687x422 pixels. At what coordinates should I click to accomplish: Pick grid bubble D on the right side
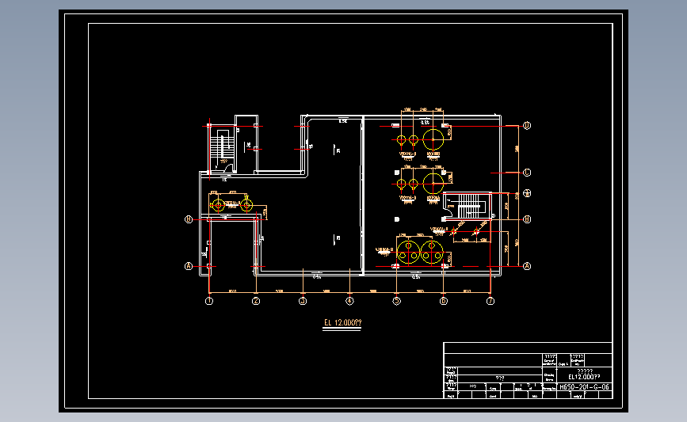point(527,126)
